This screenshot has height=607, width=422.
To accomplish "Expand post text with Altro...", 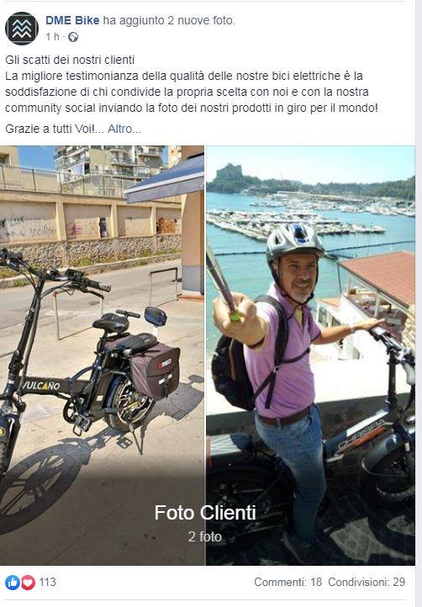I will (x=124, y=129).
